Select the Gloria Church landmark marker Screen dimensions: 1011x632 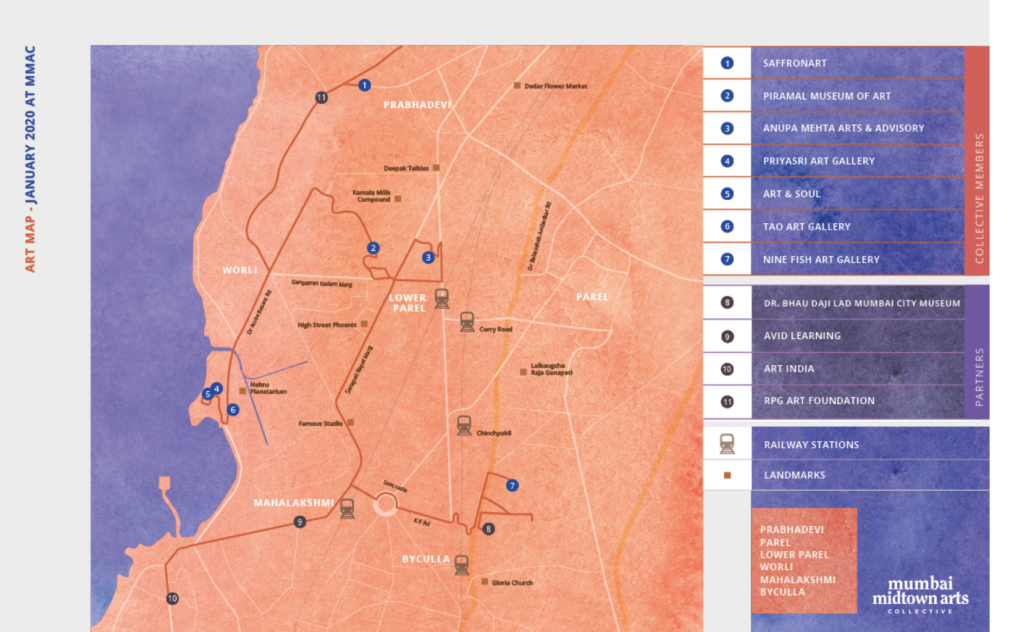pos(484,583)
